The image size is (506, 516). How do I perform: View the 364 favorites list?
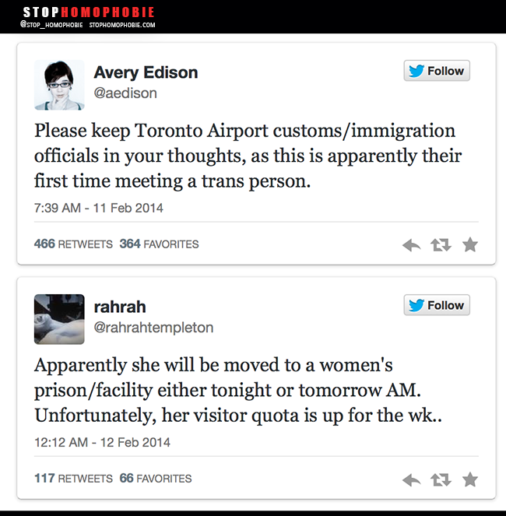click(x=159, y=244)
